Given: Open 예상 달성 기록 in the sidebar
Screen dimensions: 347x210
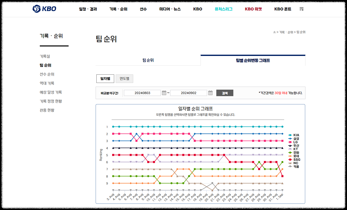Looking at the screenshot, I should pos(51,92).
